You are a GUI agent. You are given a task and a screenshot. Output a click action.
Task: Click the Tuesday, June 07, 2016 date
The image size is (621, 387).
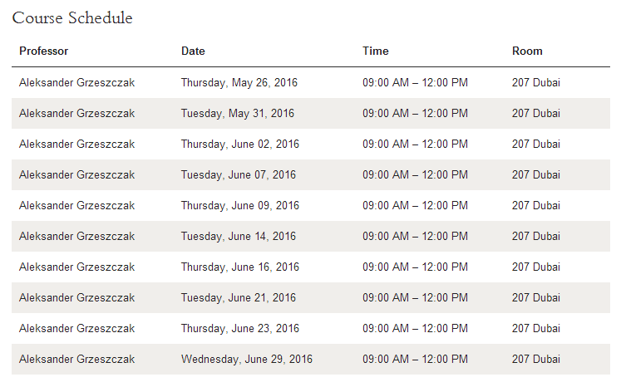coord(239,175)
